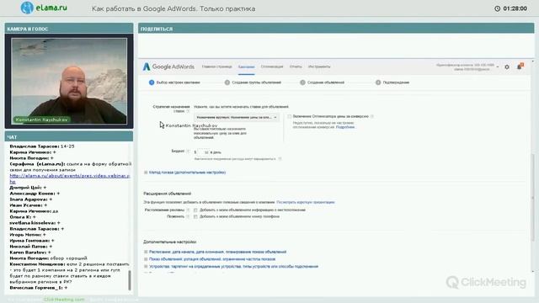This screenshot has height=303, width=539.
Task: Click 'Konstantin Nayshukov' name label on video
Action: click(41, 120)
